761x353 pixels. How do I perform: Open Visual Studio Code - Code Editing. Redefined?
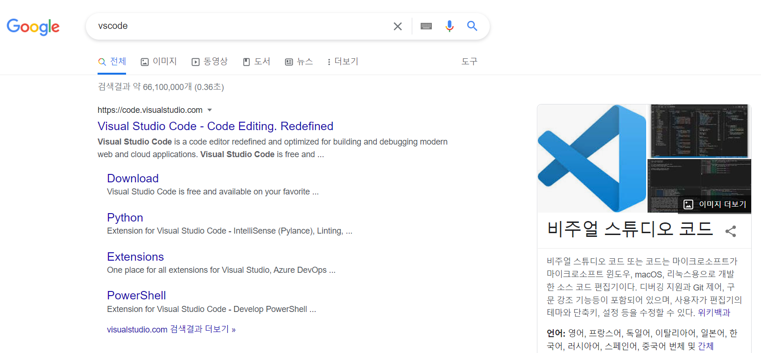215,126
